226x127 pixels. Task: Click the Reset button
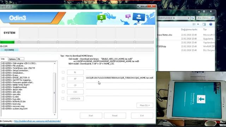115,116
